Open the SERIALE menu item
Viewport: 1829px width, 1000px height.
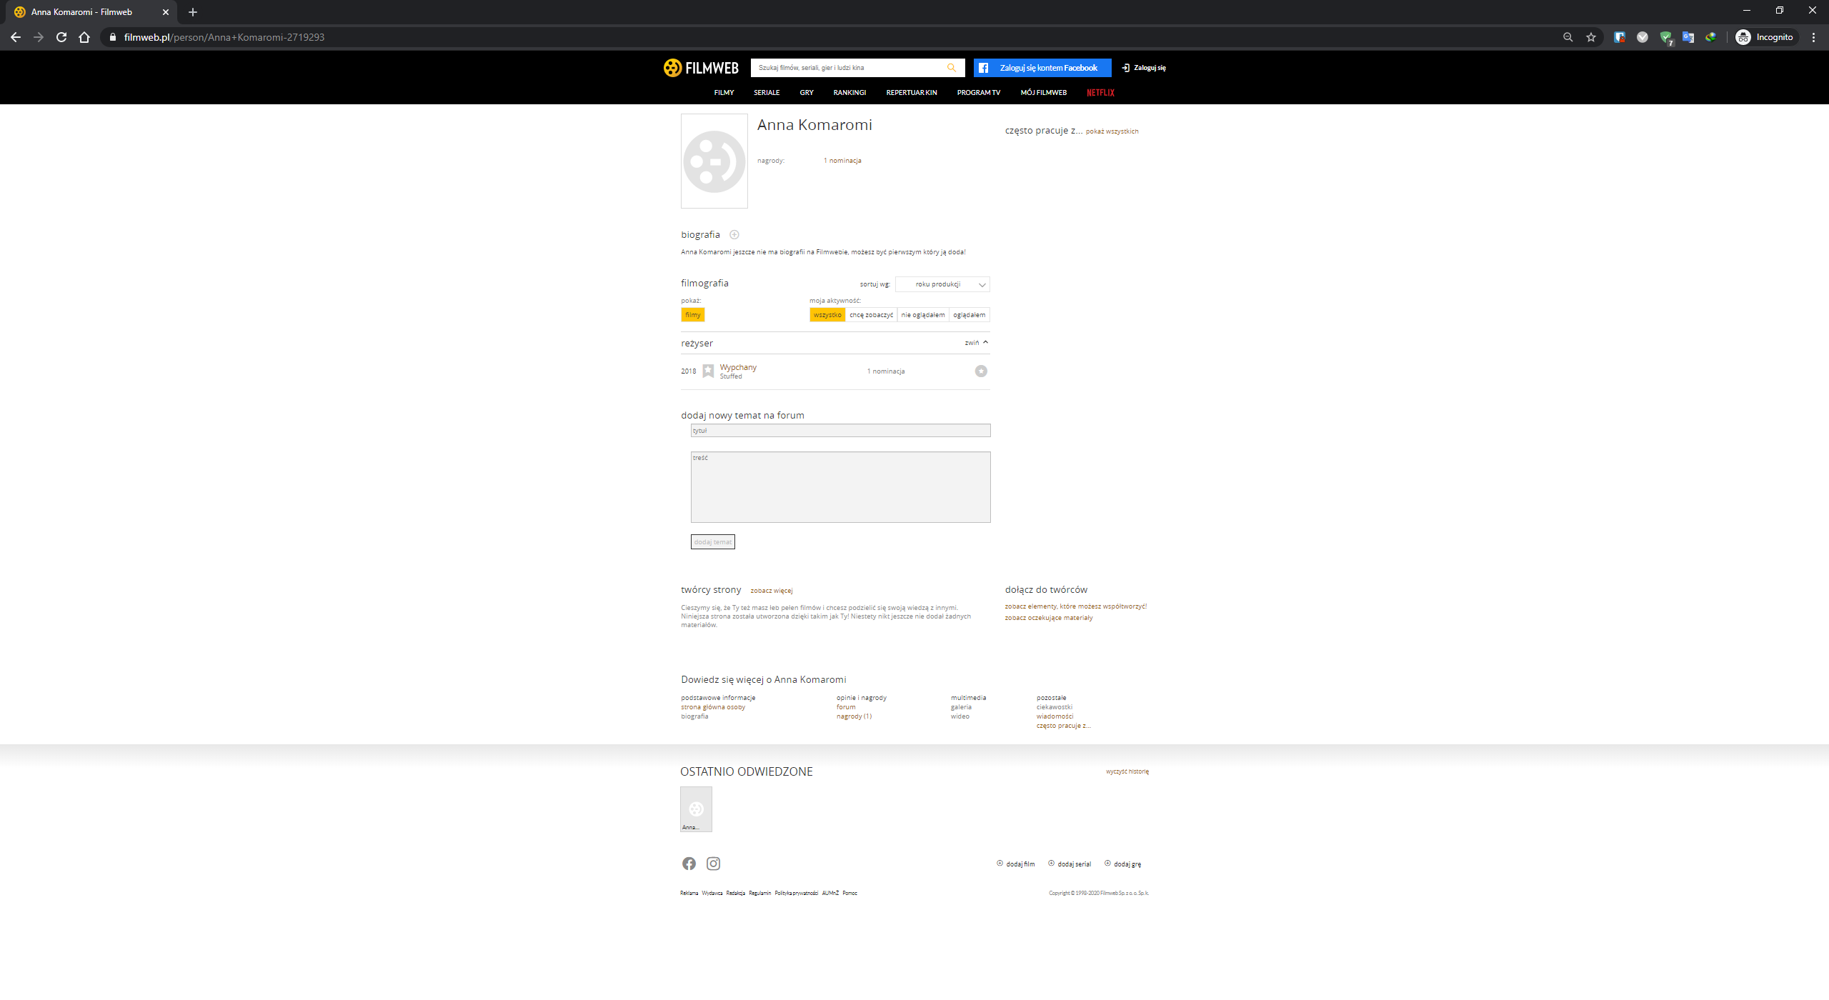(766, 93)
